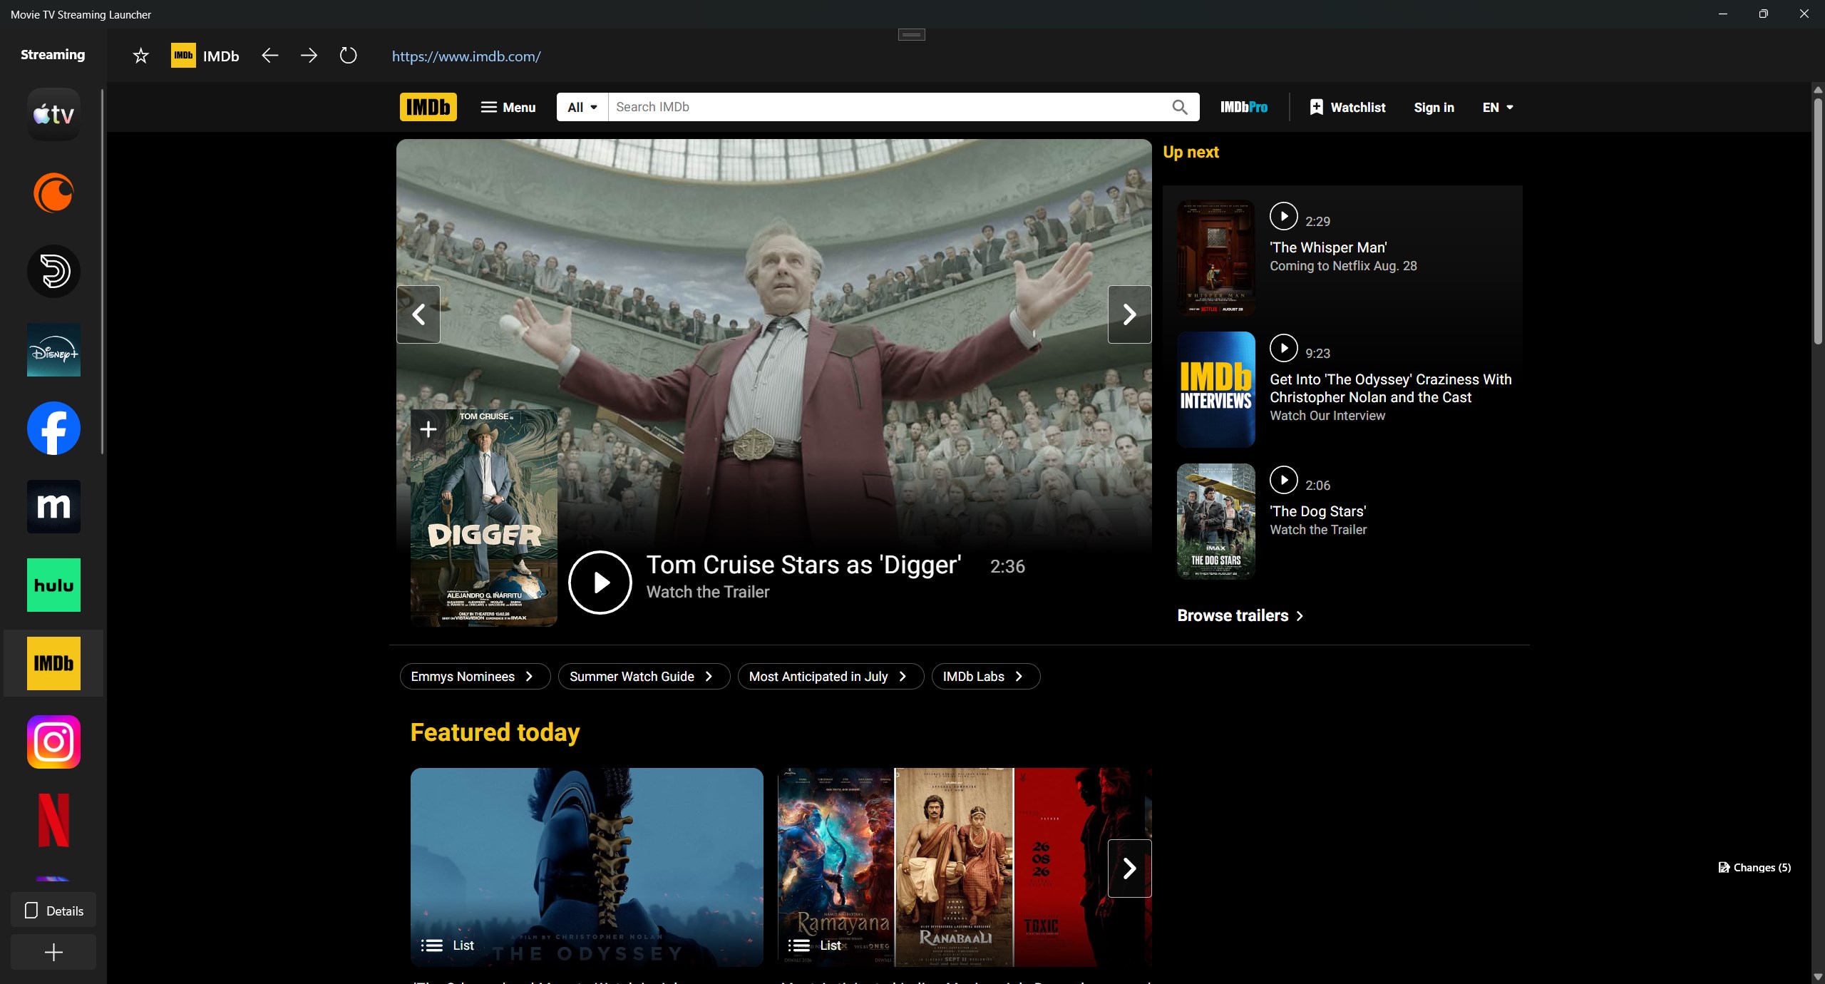Open the IMDb Menu
The width and height of the screenshot is (1825, 984).
(x=508, y=107)
